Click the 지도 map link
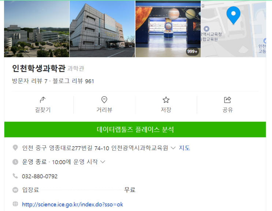Viewport: 272px width, 211px height. [x=185, y=148]
